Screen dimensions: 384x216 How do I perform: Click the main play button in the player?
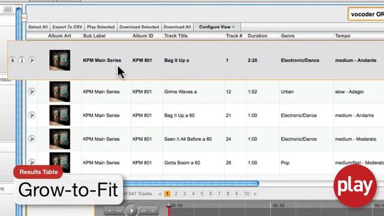click(x=131, y=211)
